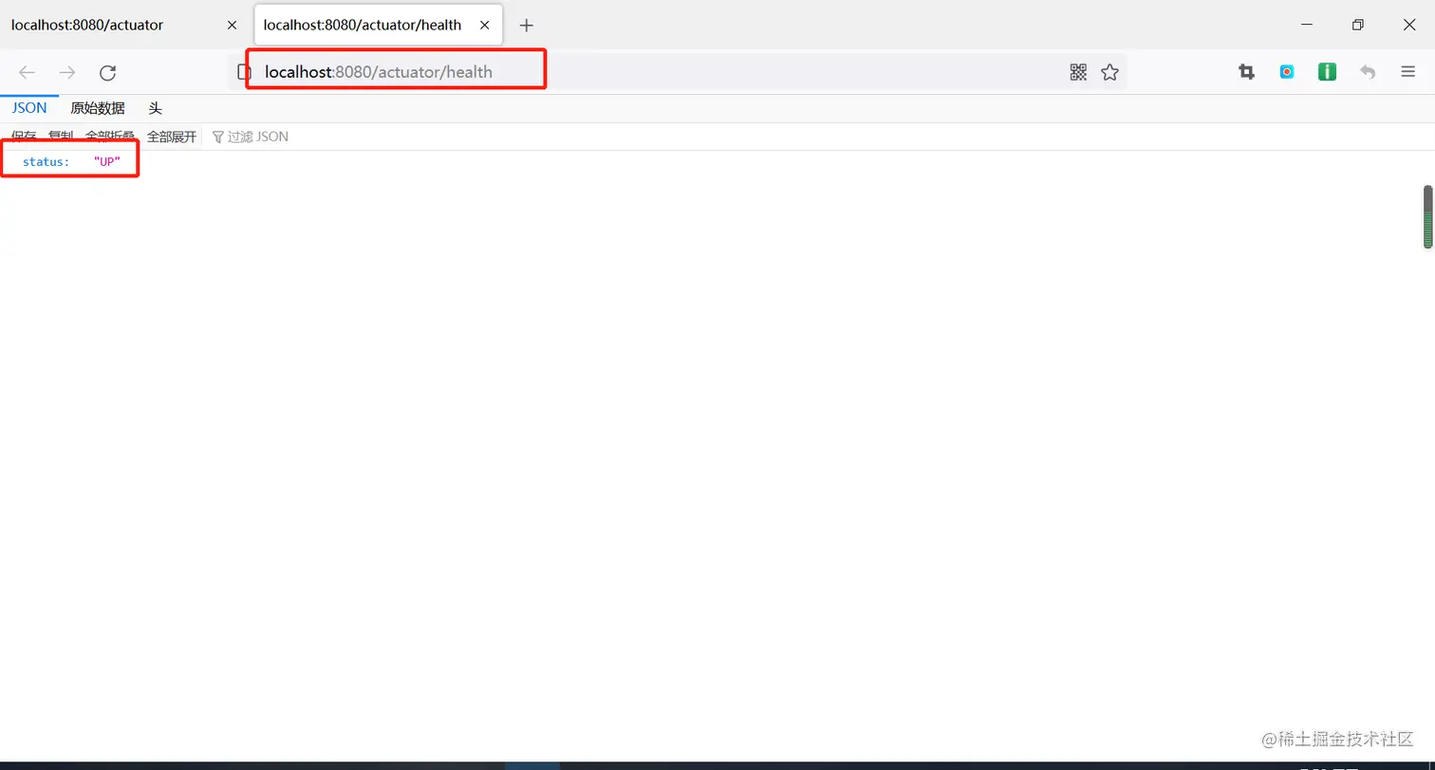Click the 全部折叠 collapse all button
Screen dimensions: 1435x770
110,137
